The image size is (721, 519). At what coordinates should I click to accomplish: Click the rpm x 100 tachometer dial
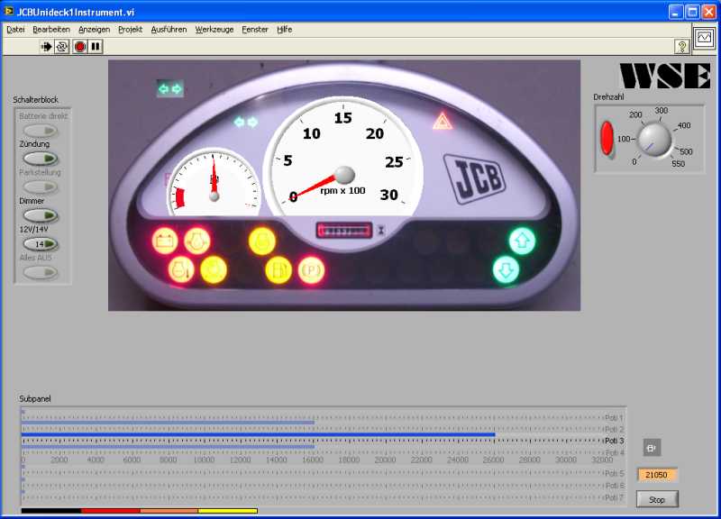coord(343,157)
